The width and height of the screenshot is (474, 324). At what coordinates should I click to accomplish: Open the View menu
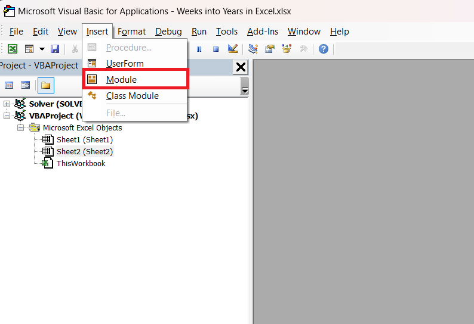click(x=67, y=32)
